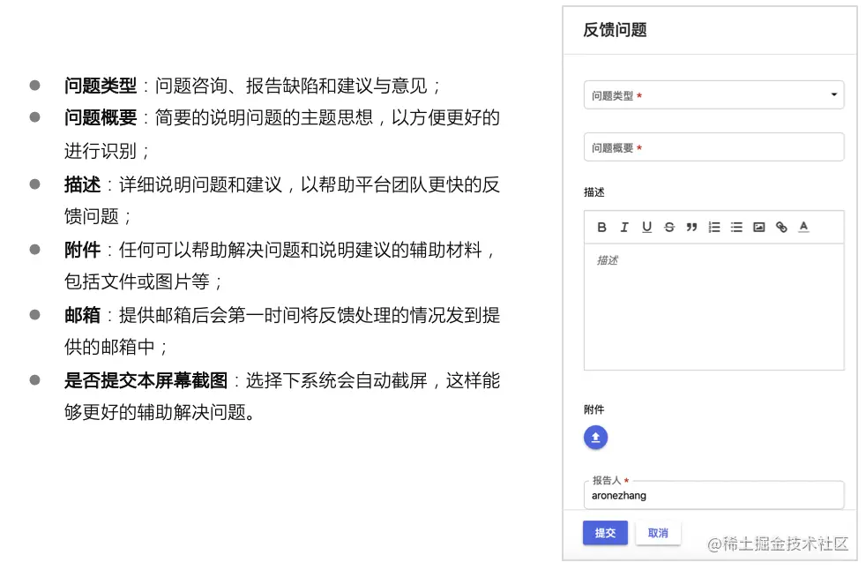Viewport: 866px width, 570px height.
Task: Click the bold 问题类型 bullet heading
Action: click(x=101, y=86)
